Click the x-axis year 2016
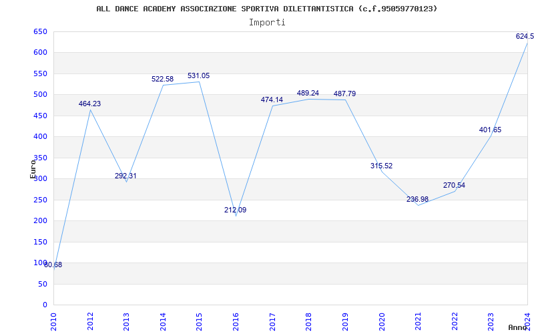Image resolution: width=534 pixels, height=334 pixels. click(x=236, y=322)
